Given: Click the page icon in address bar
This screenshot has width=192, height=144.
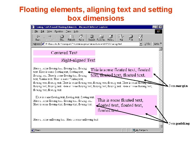Looking at the screenshot, I should point(43,44).
